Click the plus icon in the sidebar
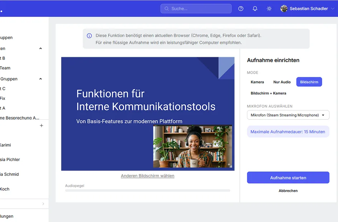 point(42,125)
